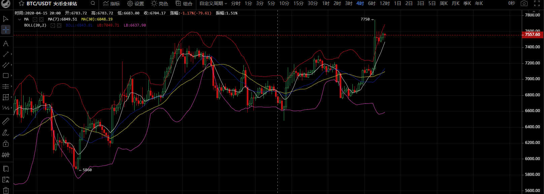Select the 30分 interval
Image resolution: width=544 pixels, height=194 pixels.
(313, 3)
